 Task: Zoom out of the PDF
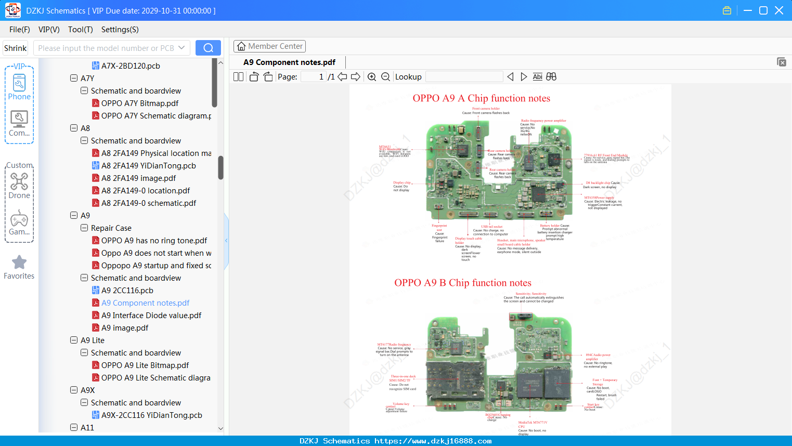(386, 77)
